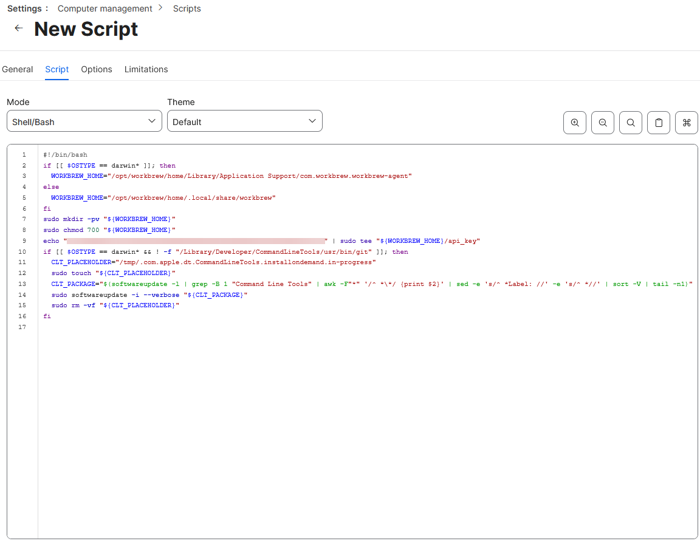Navigate to Scripts in the breadcrumb
The width and height of the screenshot is (700, 541).
[187, 9]
